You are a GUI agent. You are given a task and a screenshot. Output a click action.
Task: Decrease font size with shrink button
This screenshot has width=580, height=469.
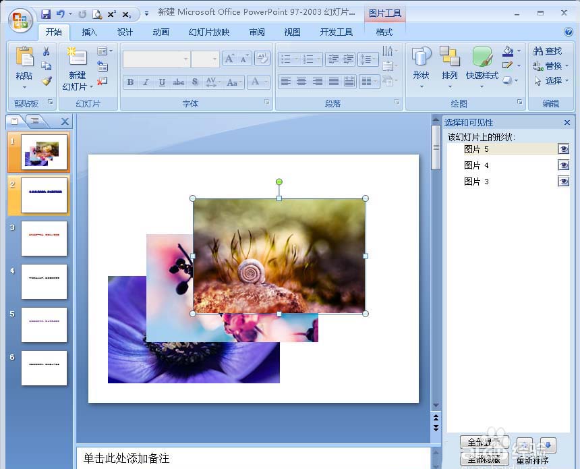(x=244, y=59)
